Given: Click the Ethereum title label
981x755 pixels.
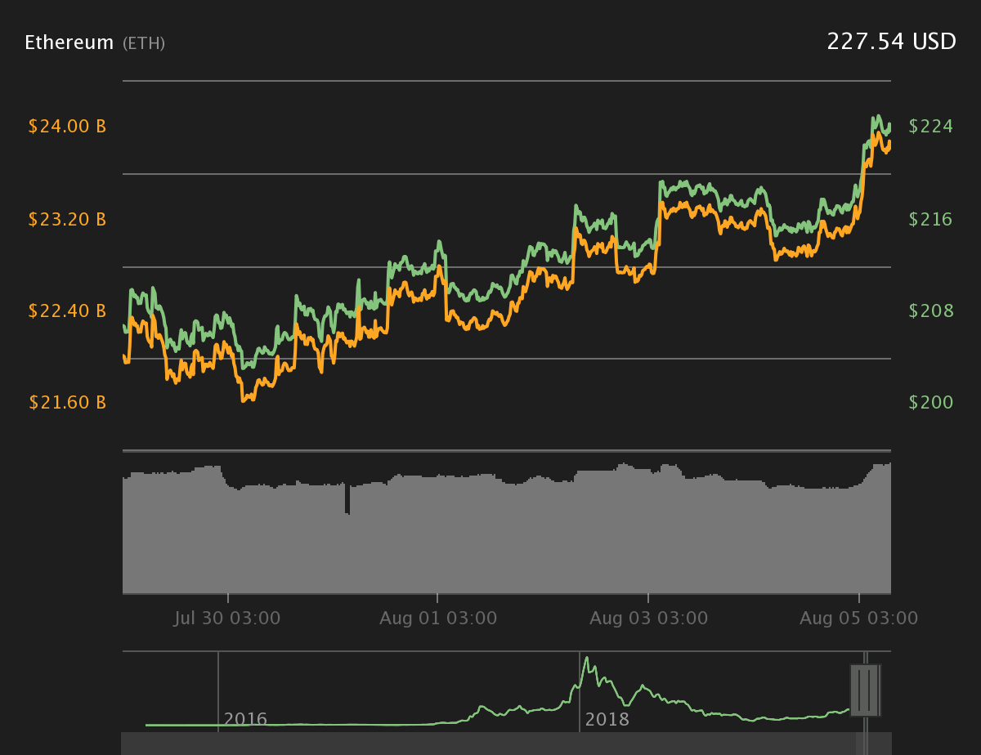Looking at the screenshot, I should tap(69, 42).
